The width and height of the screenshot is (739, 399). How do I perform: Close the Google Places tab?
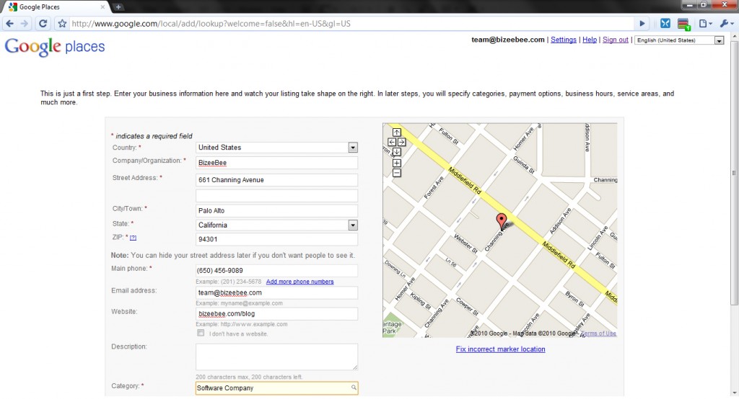pyautogui.click(x=102, y=7)
